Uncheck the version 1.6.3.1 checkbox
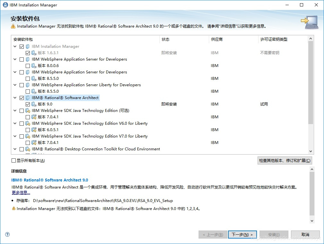324x244 pixels. [x=28, y=53]
